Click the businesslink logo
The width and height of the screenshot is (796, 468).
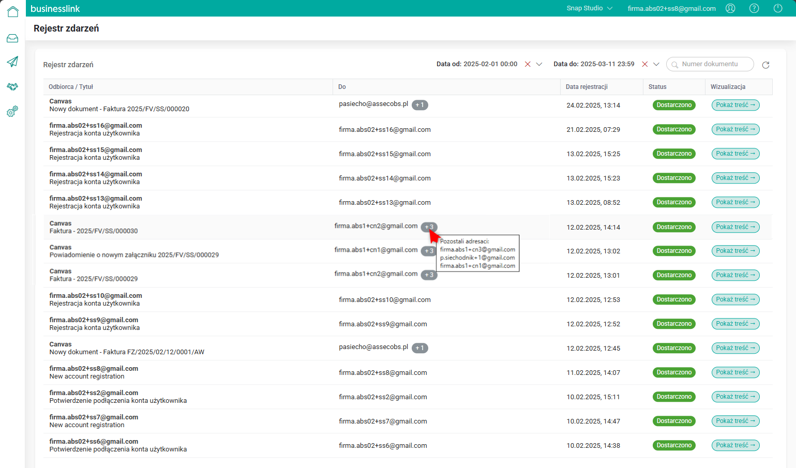point(55,9)
